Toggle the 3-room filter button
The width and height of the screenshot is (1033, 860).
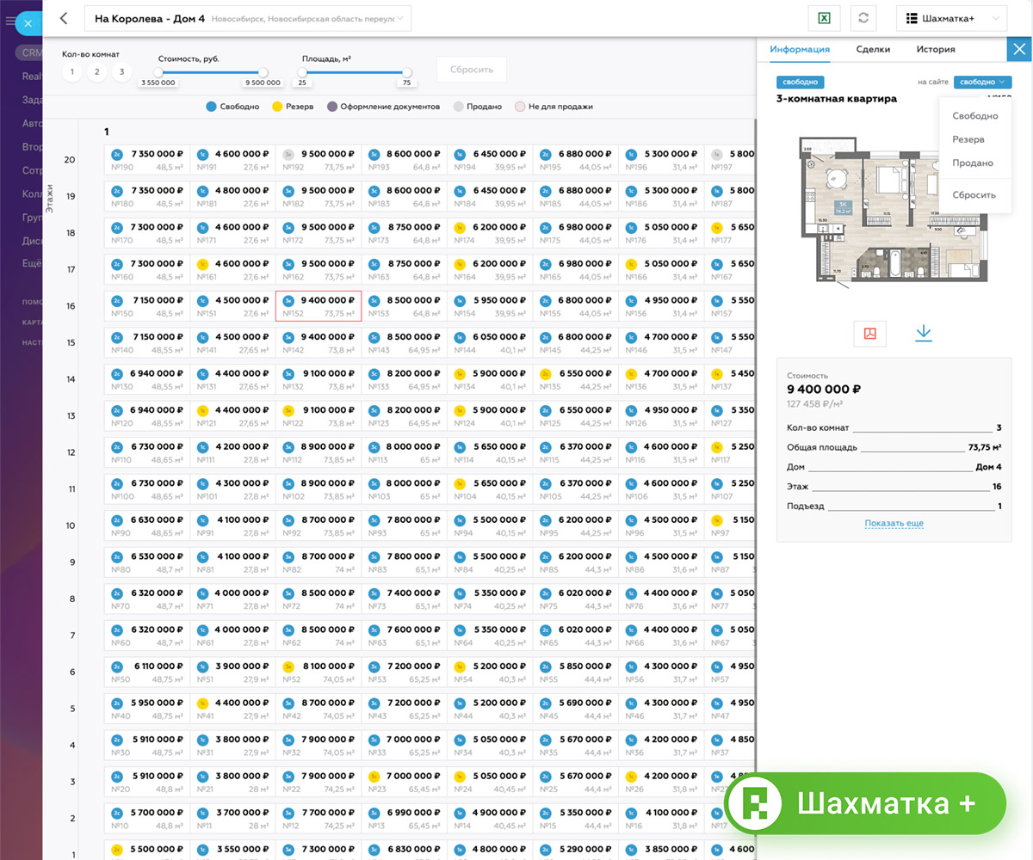122,72
